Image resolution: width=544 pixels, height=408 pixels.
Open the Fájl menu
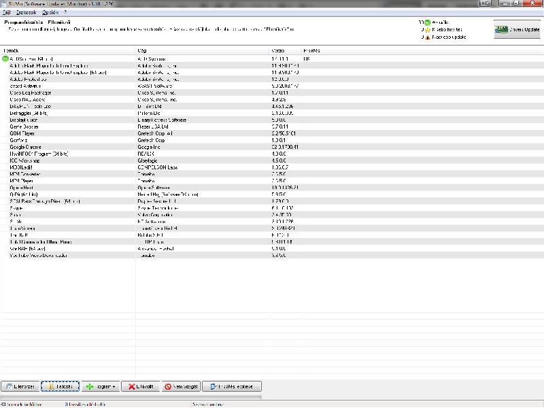[7, 12]
